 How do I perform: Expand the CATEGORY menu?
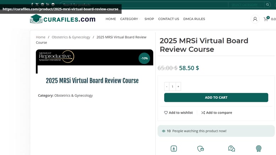point(130,19)
